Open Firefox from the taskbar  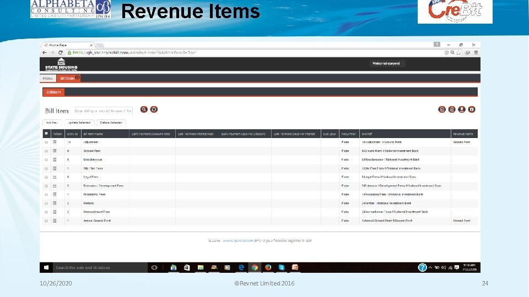268,267
